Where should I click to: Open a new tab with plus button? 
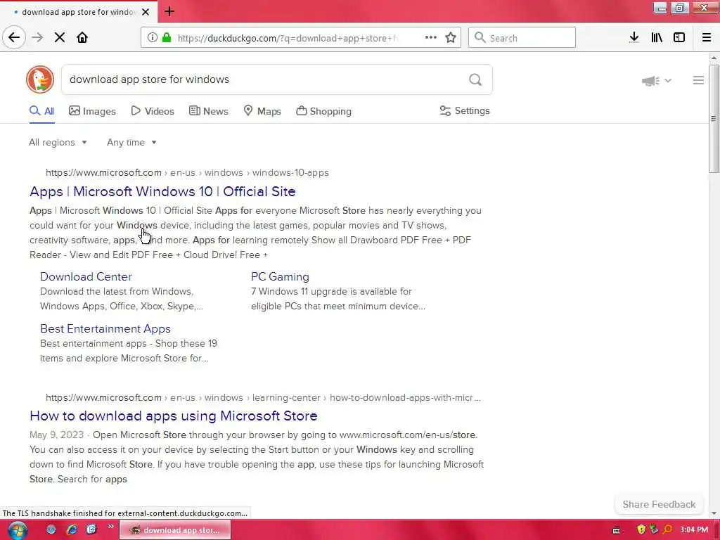pos(169,11)
